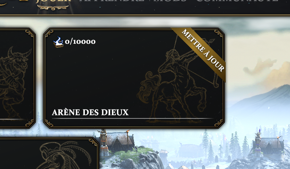
Task: Select the 0/10000 favor counter
Action: [x=80, y=42]
